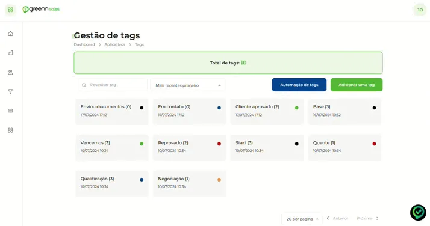430x226 pixels.
Task: Open the Negociação (1) tag name
Action: 173,179
